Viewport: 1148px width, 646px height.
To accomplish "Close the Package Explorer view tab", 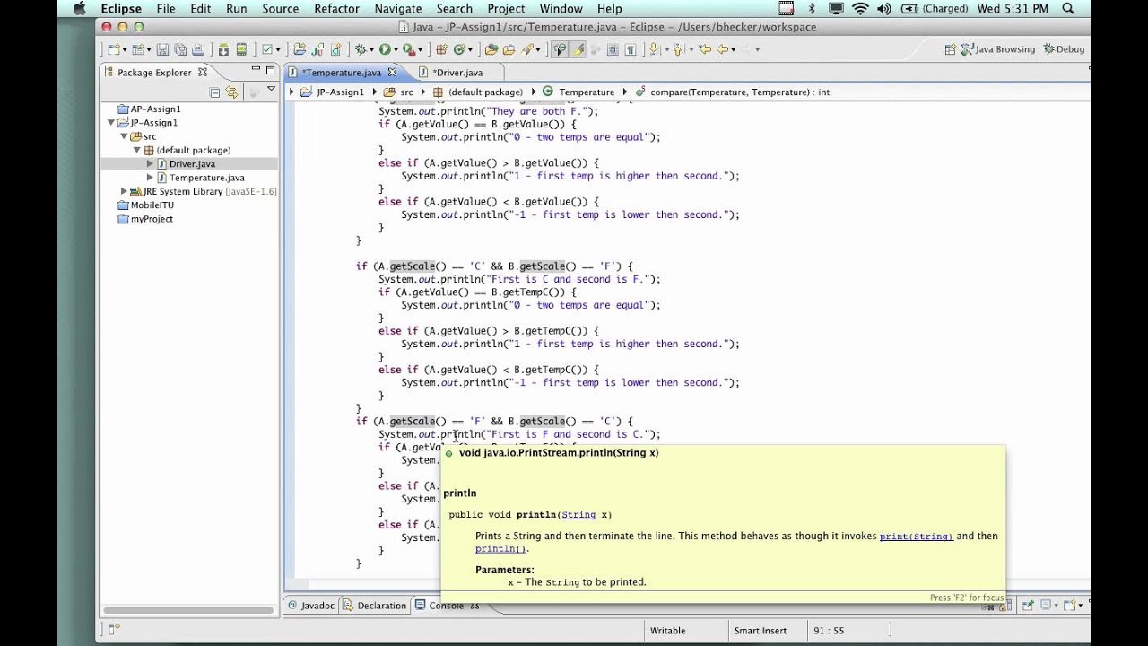I will [x=203, y=72].
